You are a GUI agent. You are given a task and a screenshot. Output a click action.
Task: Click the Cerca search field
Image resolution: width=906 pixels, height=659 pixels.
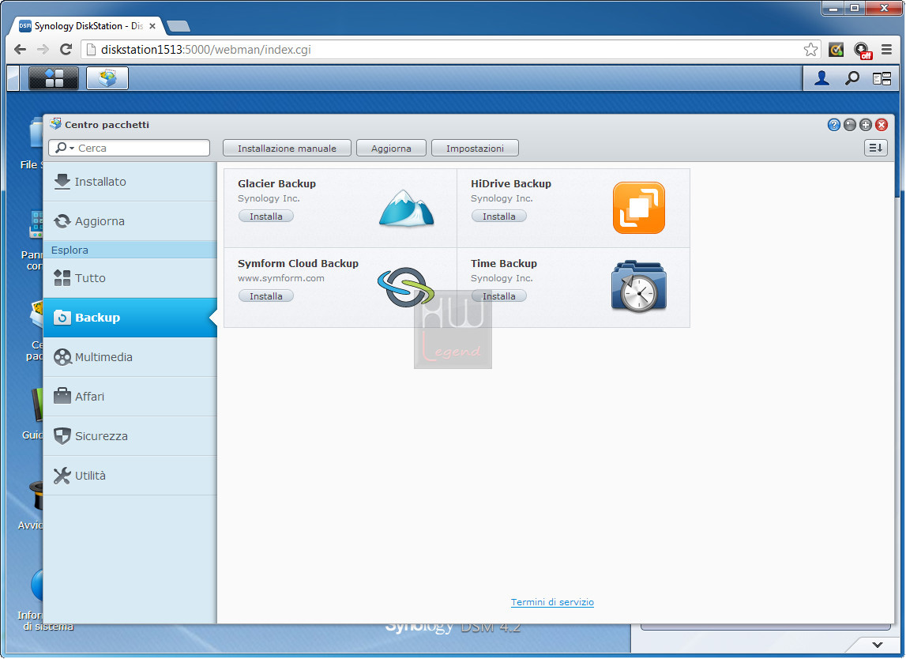tap(130, 148)
